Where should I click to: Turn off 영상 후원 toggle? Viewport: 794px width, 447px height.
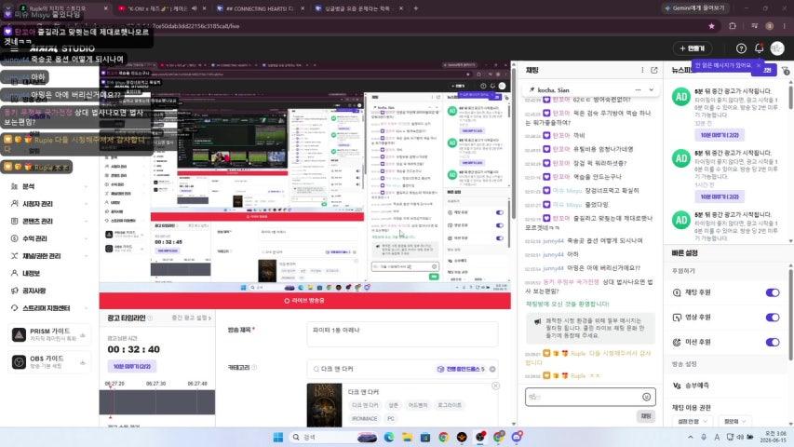pyautogui.click(x=773, y=318)
